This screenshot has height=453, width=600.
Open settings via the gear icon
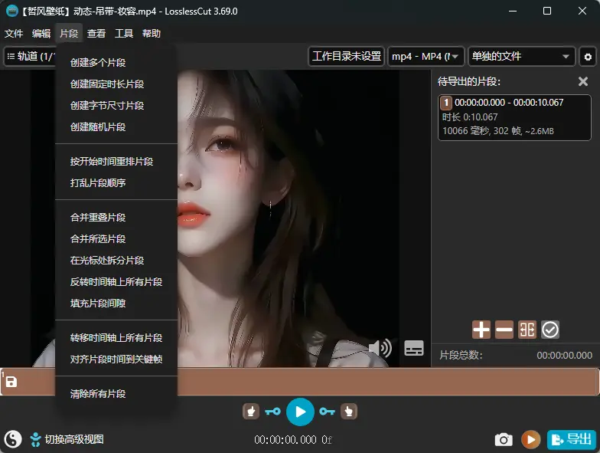point(588,57)
